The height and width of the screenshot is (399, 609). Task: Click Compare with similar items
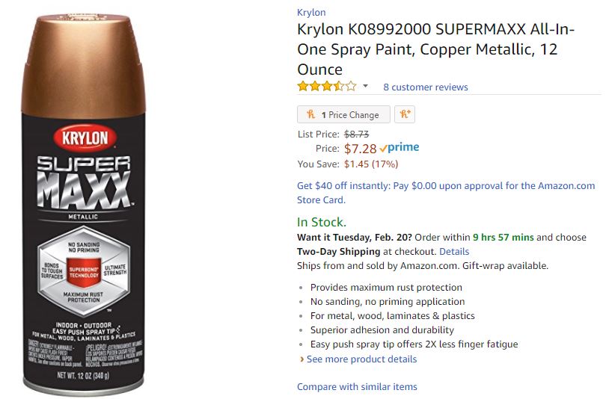coord(357,387)
